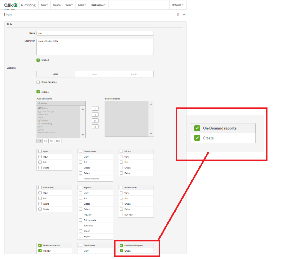Check Subscribe under Reports
This screenshot has height=259, width=287.
[81, 225]
